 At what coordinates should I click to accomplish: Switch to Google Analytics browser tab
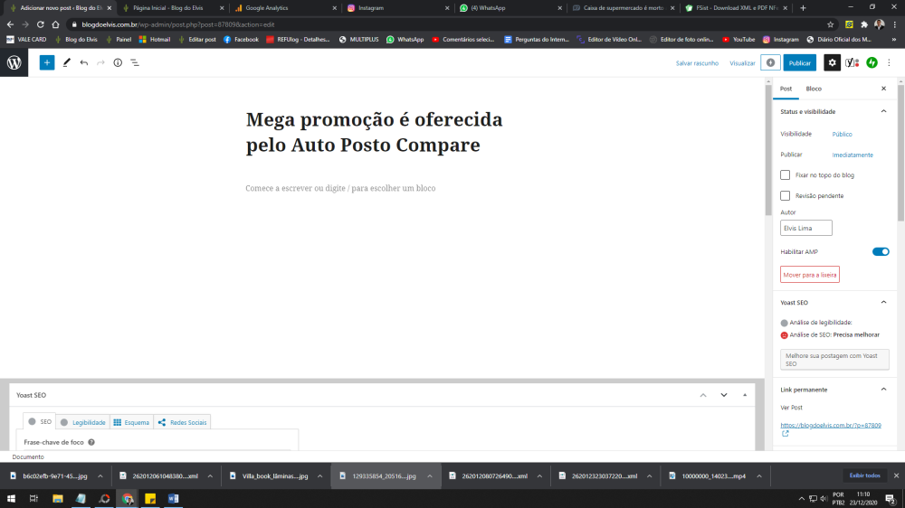click(x=286, y=8)
